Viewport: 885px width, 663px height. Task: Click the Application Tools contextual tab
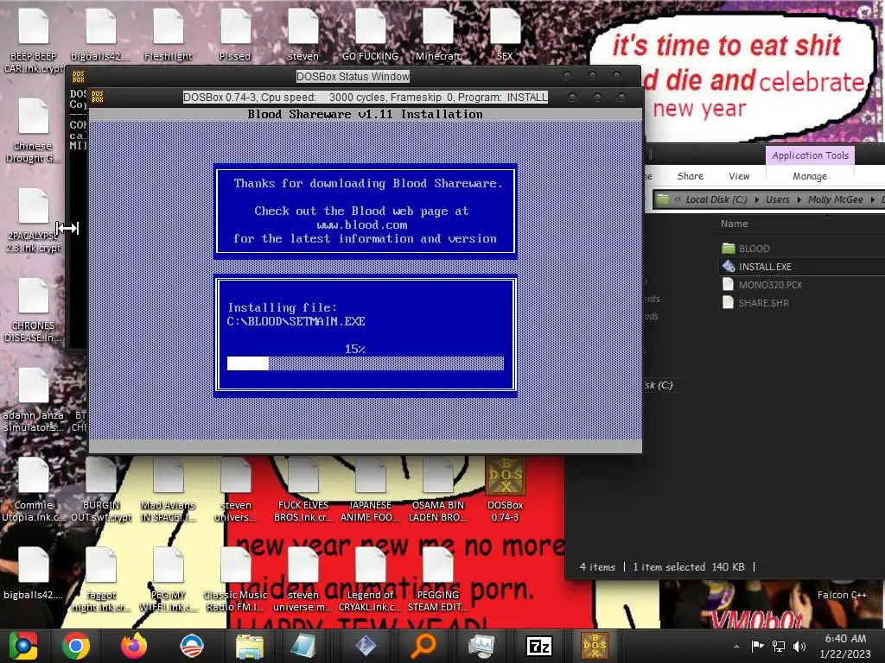810,155
